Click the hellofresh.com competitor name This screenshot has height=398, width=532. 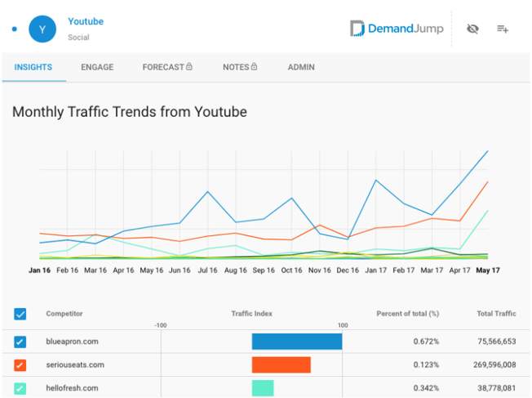[73, 388]
